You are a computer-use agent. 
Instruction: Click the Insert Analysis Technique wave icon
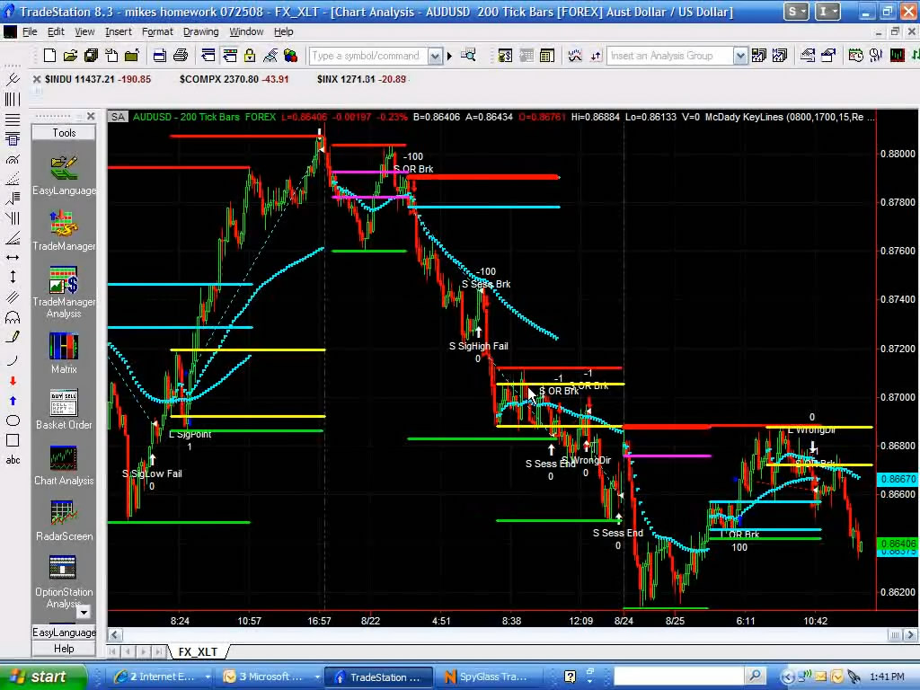(x=575, y=56)
